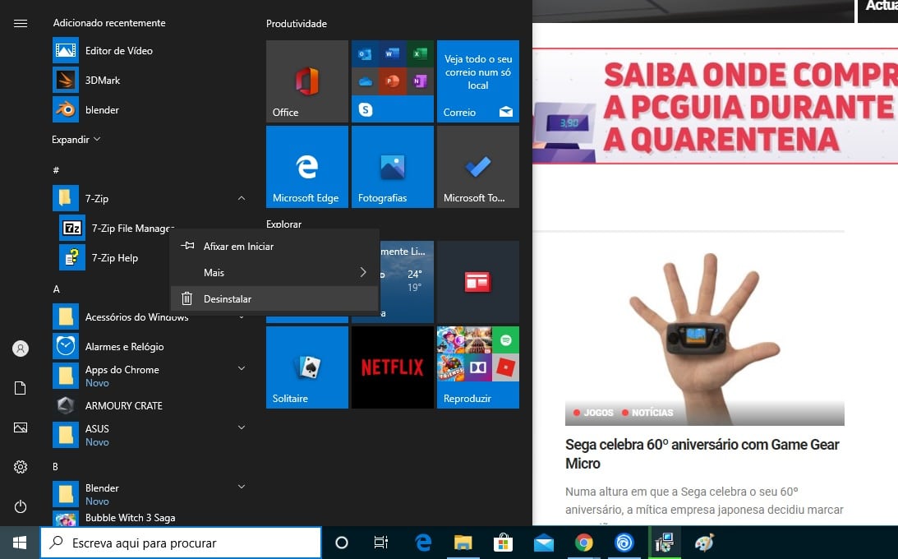Open blender from recently added list
This screenshot has height=559, width=898.
149,109
